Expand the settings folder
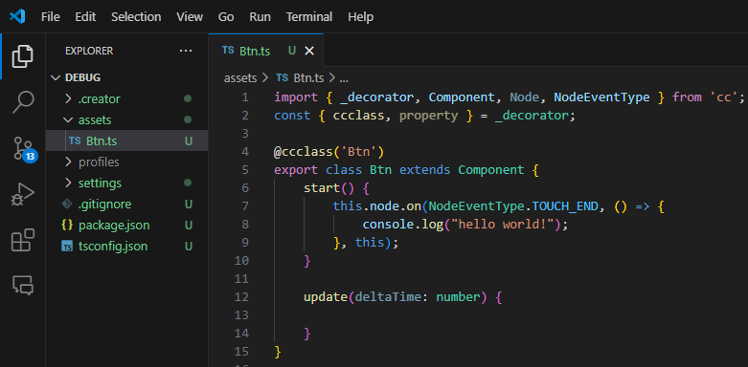748x367 pixels. pyautogui.click(x=68, y=183)
